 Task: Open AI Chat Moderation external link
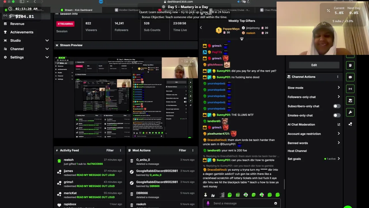point(339,125)
